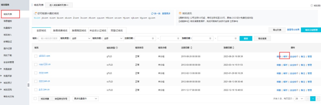Click 管理 link in the 2012-02-13 row
The height and width of the screenshot is (105, 321).
pos(310,73)
